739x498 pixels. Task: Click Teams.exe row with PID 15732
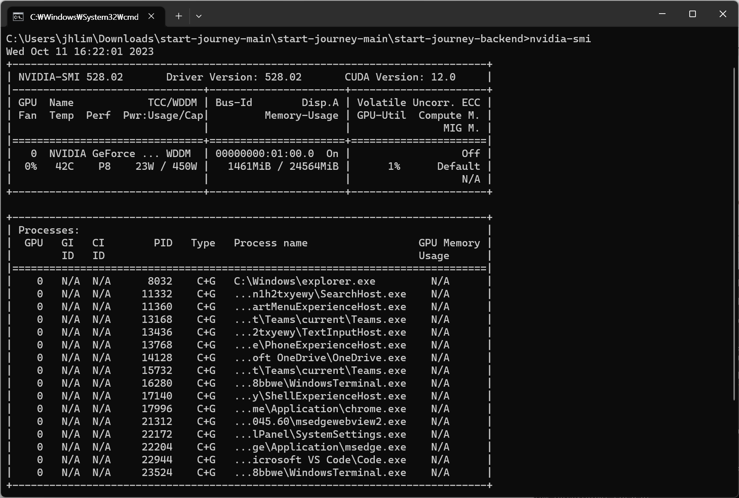[x=249, y=370]
